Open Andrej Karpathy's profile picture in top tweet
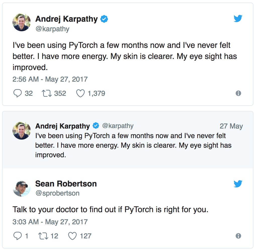 pyautogui.click(x=22, y=22)
